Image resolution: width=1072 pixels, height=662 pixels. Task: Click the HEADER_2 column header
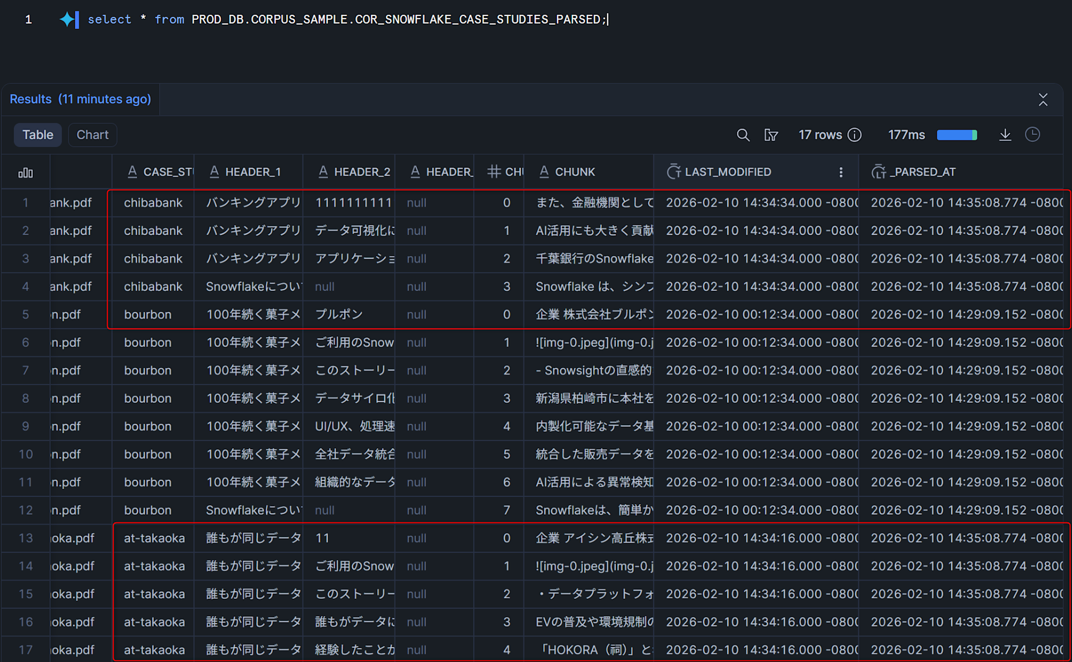[362, 171]
